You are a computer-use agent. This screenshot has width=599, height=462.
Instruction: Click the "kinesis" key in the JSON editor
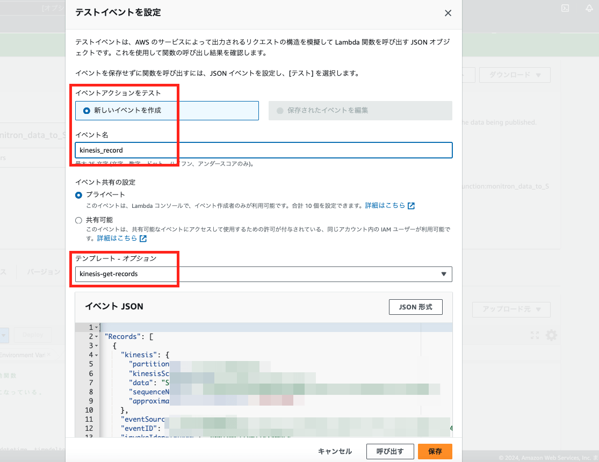click(x=139, y=355)
